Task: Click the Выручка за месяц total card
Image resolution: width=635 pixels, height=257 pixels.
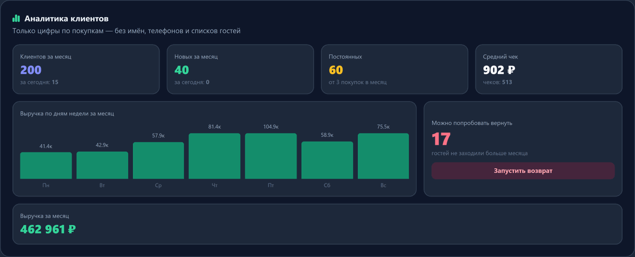Action: point(317,224)
